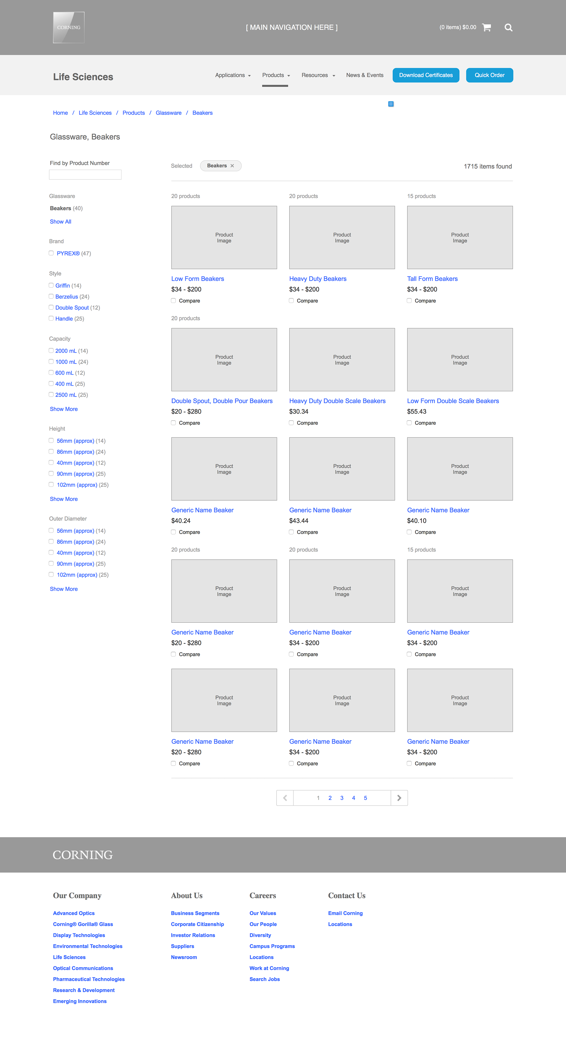Open Heavy Duty Beakers product image

click(x=342, y=237)
